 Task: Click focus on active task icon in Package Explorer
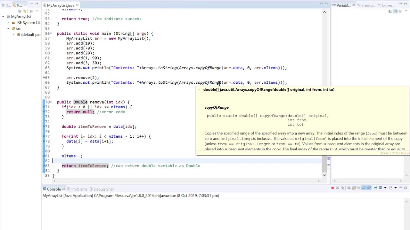coord(31,11)
